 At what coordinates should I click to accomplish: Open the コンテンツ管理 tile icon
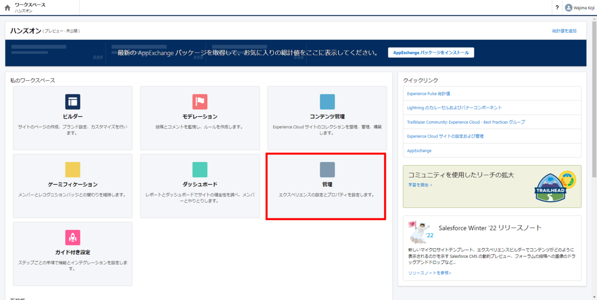(x=327, y=102)
